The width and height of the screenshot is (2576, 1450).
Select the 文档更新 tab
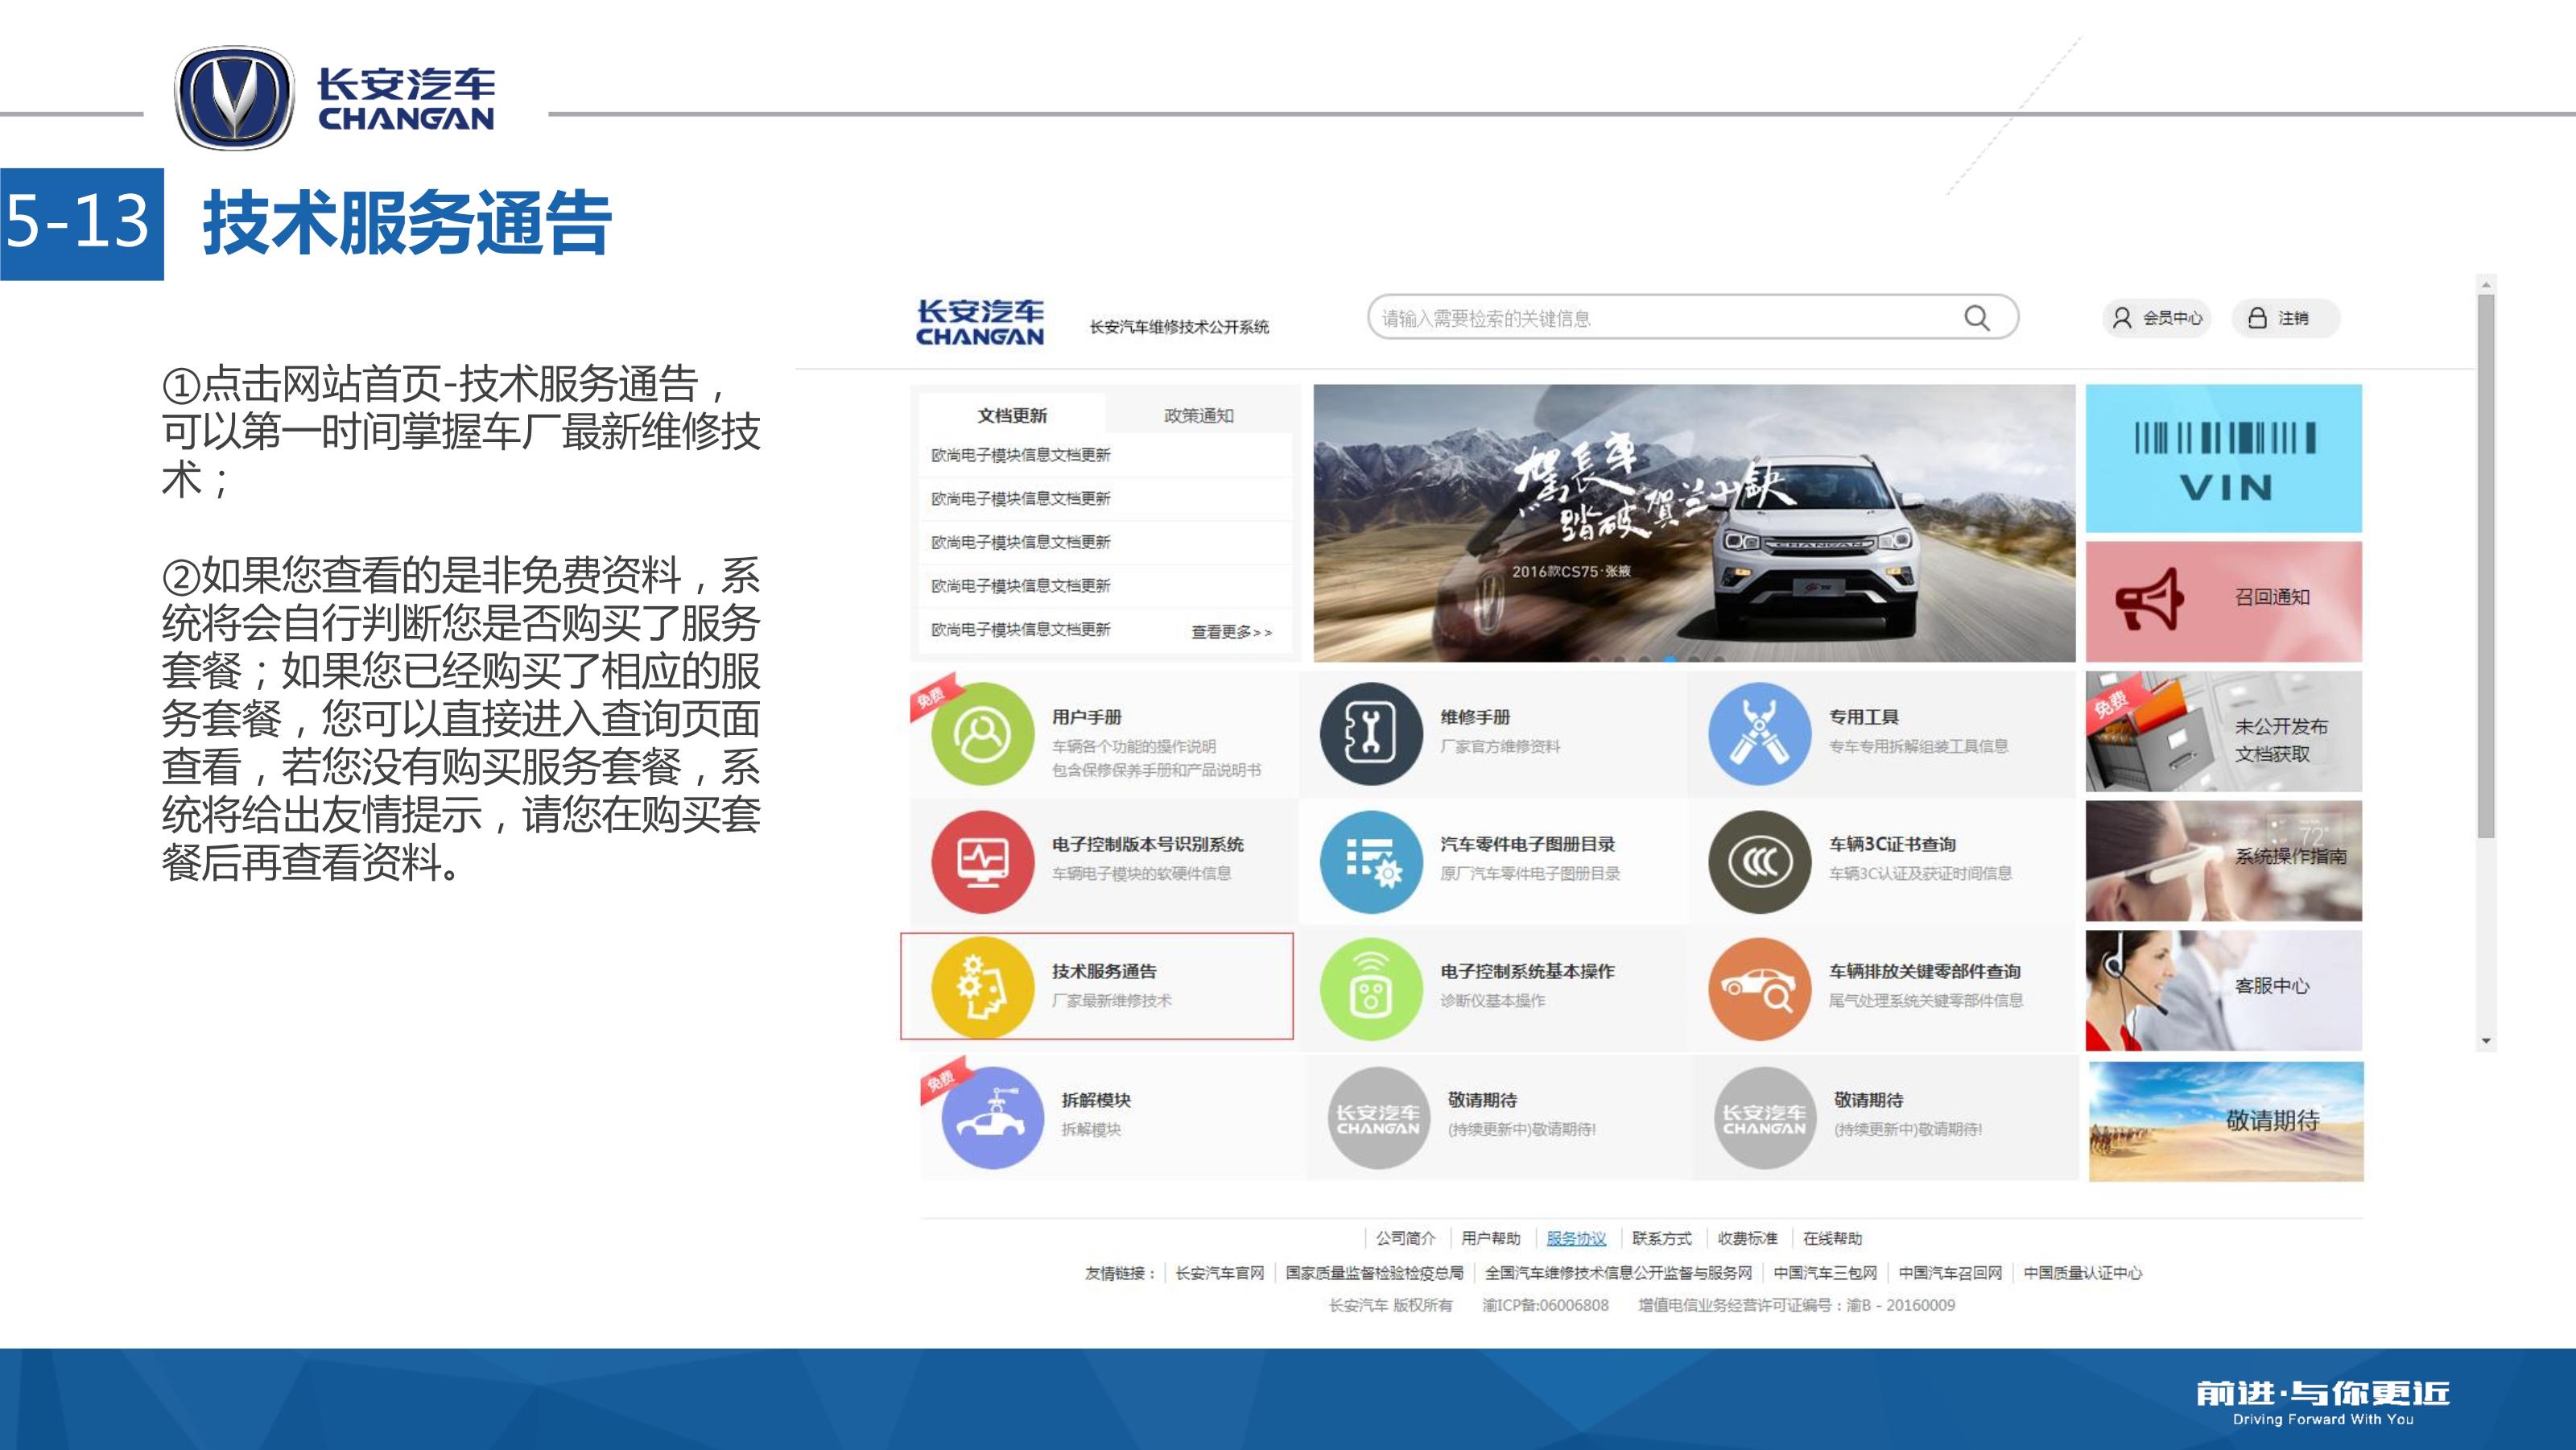tap(1012, 415)
